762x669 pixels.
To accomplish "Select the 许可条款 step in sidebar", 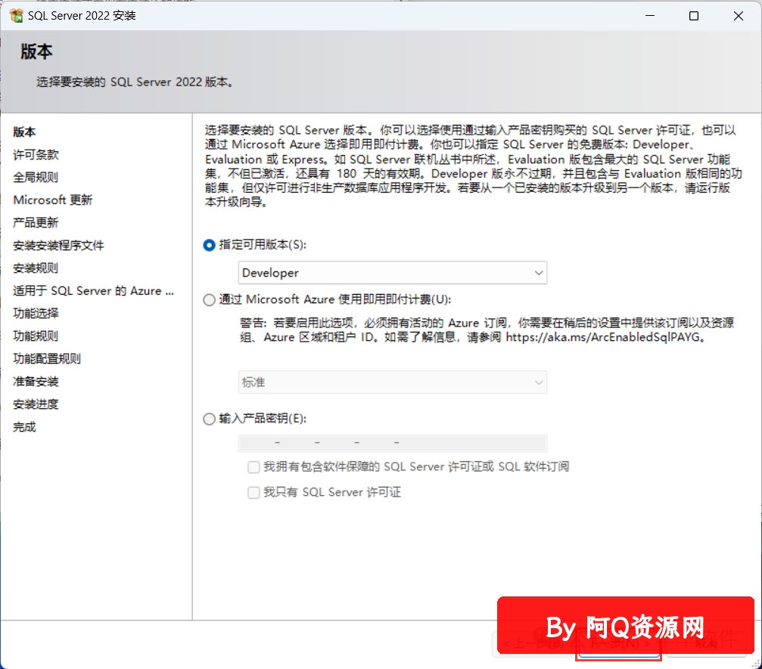I will tap(36, 155).
